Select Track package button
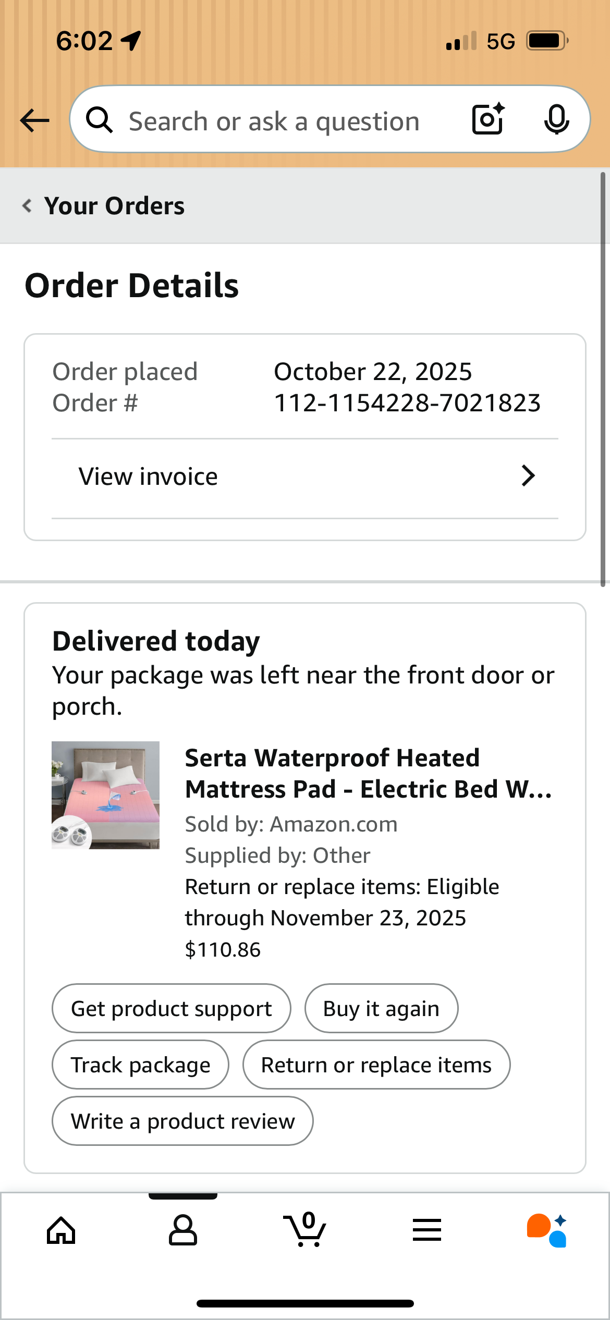 [140, 1065]
